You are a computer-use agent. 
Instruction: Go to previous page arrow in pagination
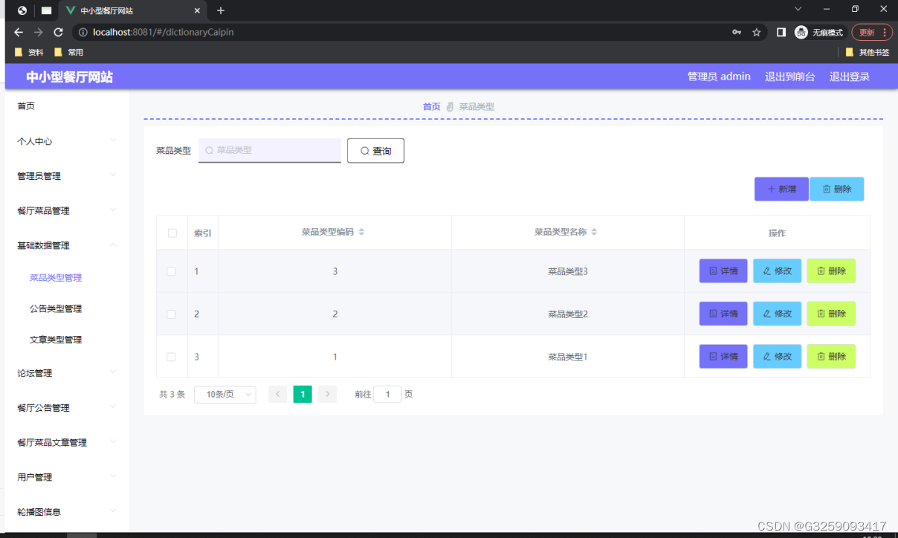(x=278, y=395)
